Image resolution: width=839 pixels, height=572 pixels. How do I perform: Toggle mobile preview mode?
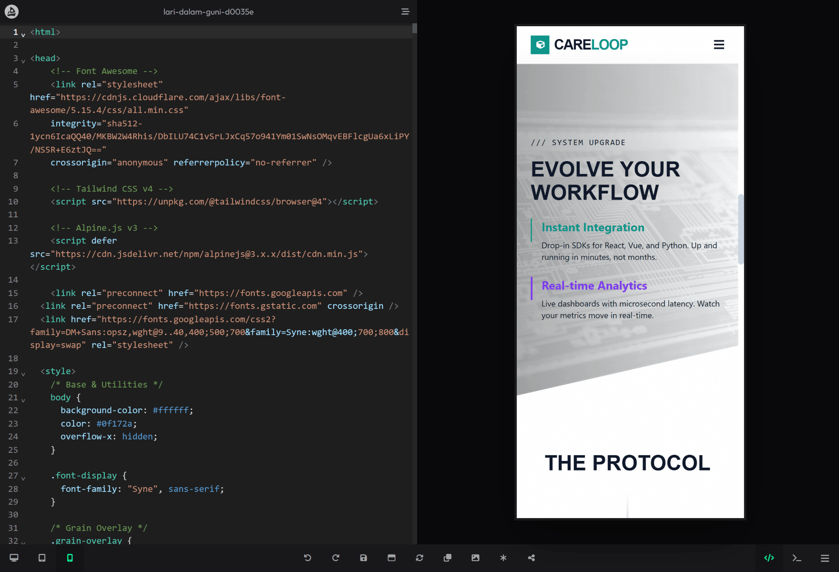(x=70, y=558)
